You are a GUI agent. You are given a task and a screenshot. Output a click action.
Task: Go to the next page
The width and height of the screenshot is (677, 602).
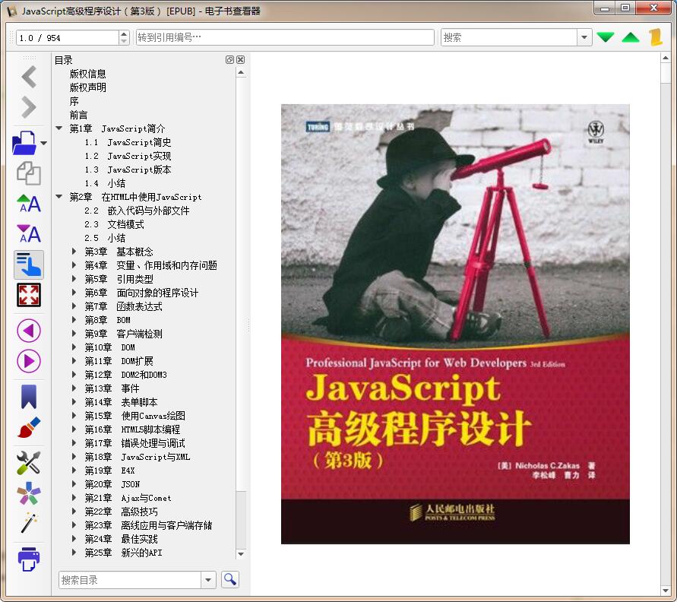click(29, 361)
